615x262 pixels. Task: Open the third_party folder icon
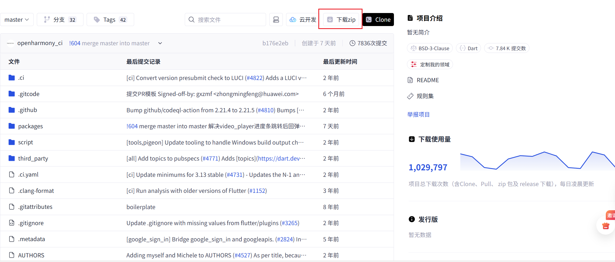(12, 158)
